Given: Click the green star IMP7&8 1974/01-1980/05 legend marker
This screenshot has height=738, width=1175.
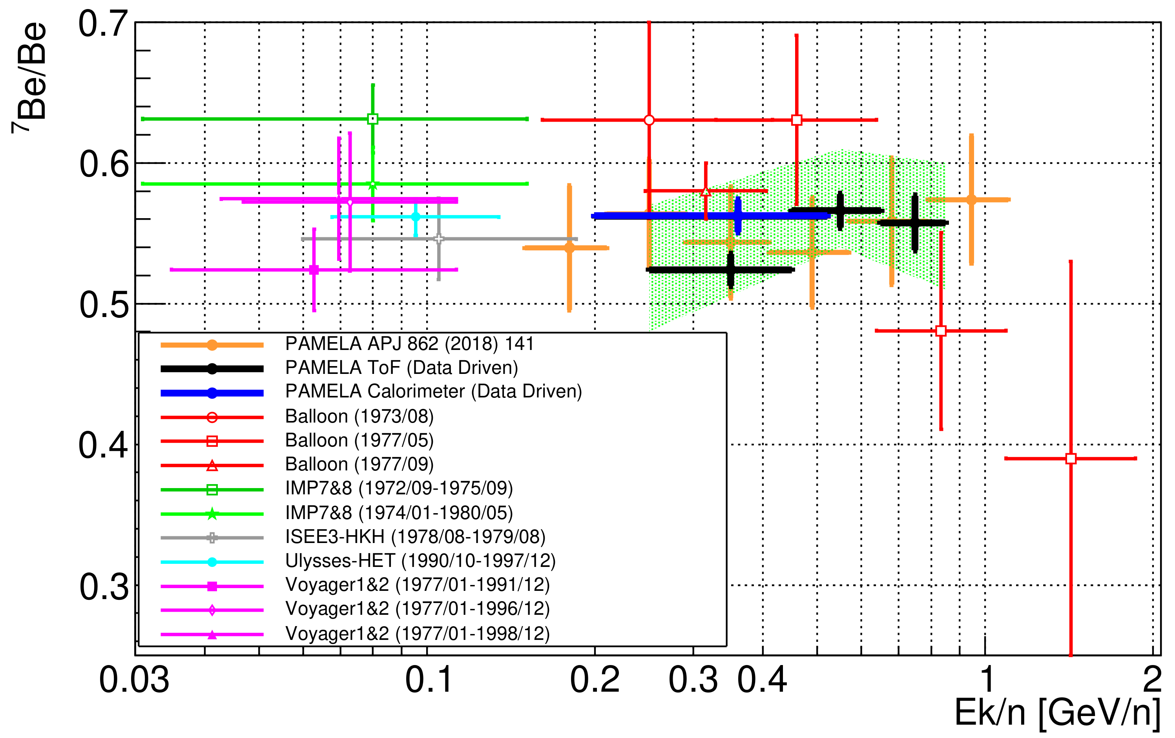Looking at the screenshot, I should pyautogui.click(x=212, y=514).
